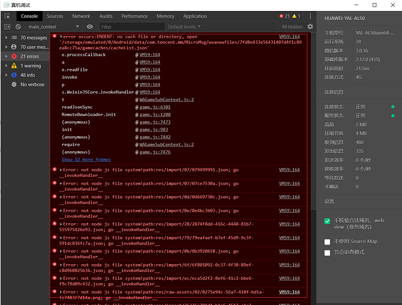Open VM59:164 link beside invoke frame
Image resolution: width=402 pixels, height=305 pixels.
(x=150, y=77)
